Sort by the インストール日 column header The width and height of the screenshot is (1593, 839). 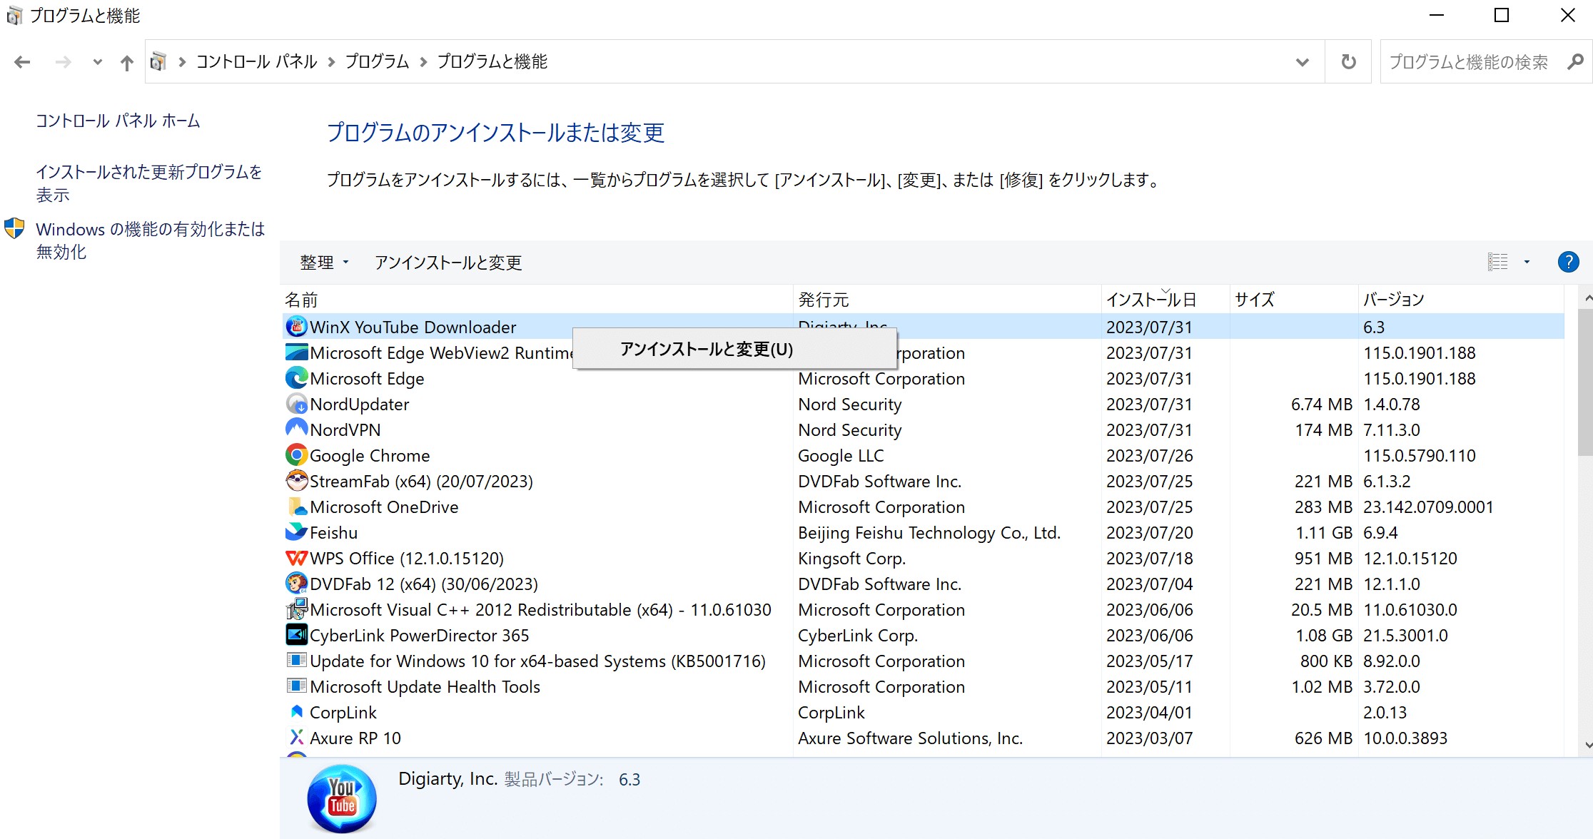coord(1165,300)
